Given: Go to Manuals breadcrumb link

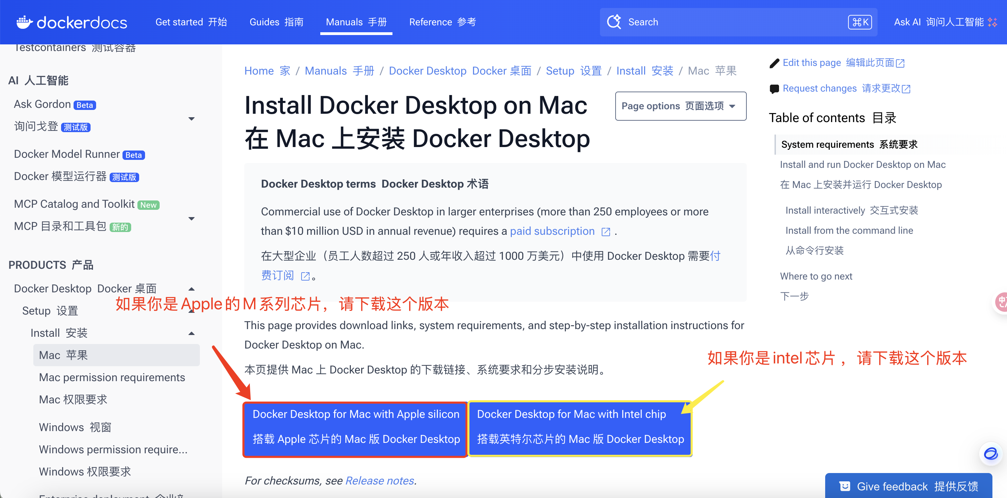Looking at the screenshot, I should pos(339,71).
